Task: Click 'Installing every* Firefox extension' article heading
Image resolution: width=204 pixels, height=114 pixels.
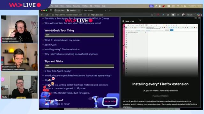Action: (x=160, y=84)
